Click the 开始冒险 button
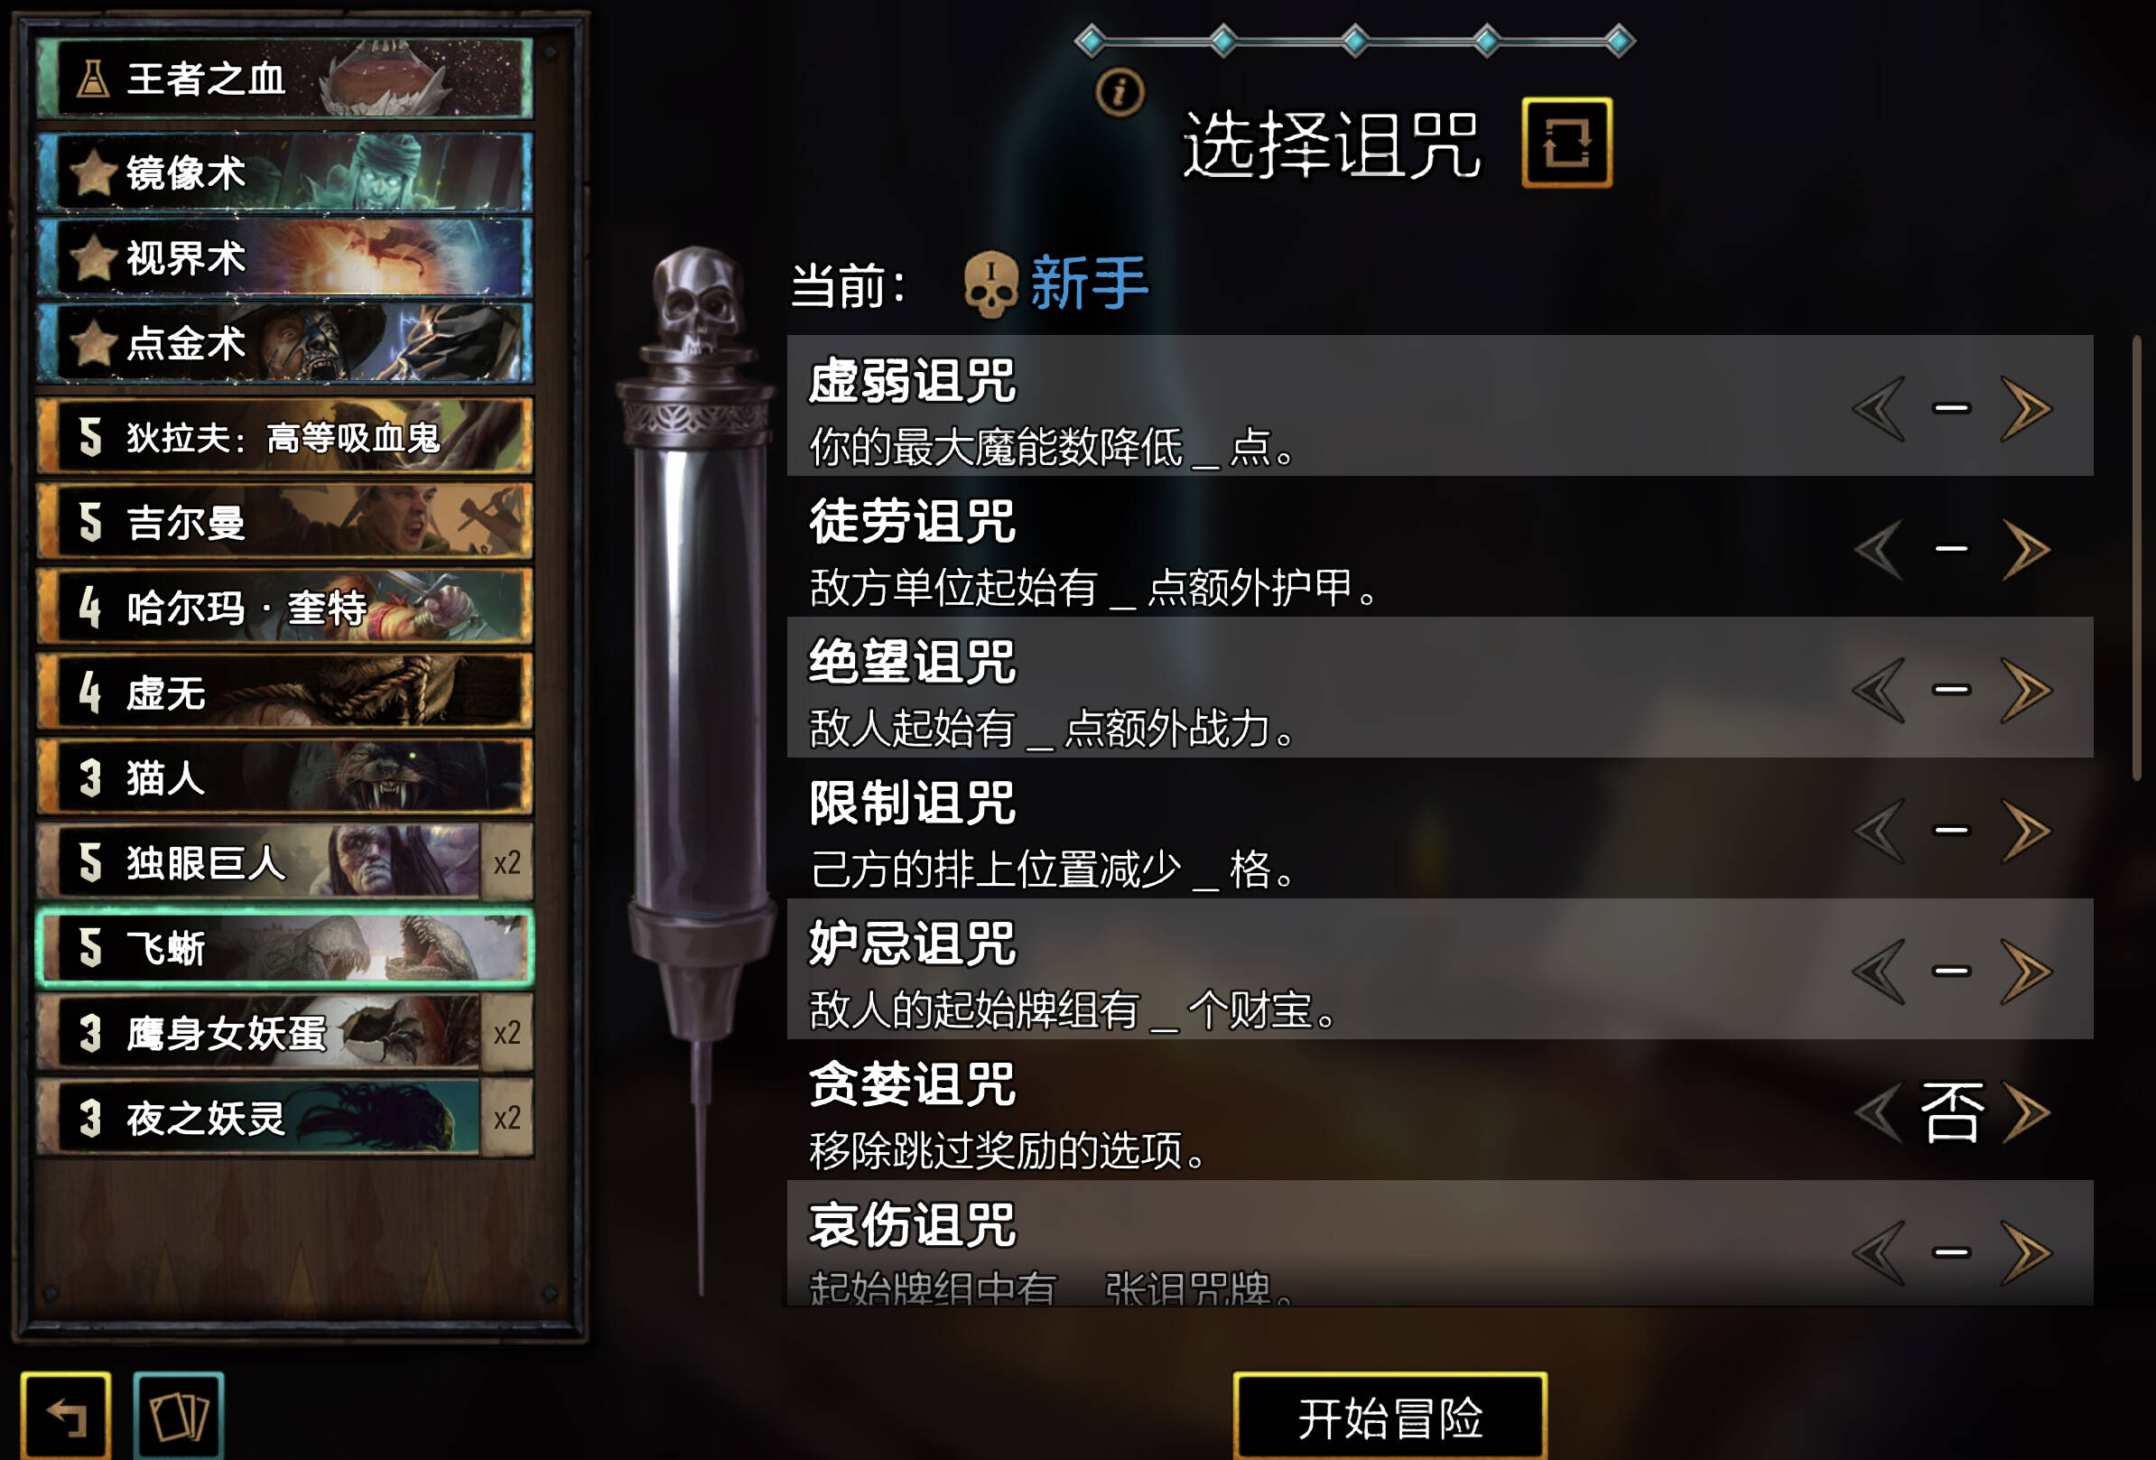 point(1389,1418)
